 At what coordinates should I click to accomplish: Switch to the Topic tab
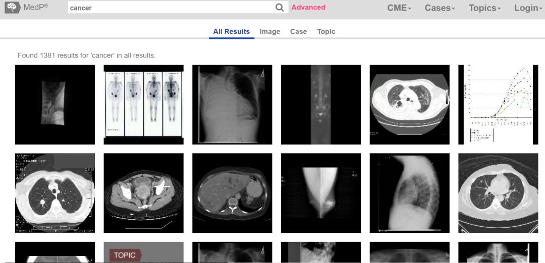[x=326, y=32]
